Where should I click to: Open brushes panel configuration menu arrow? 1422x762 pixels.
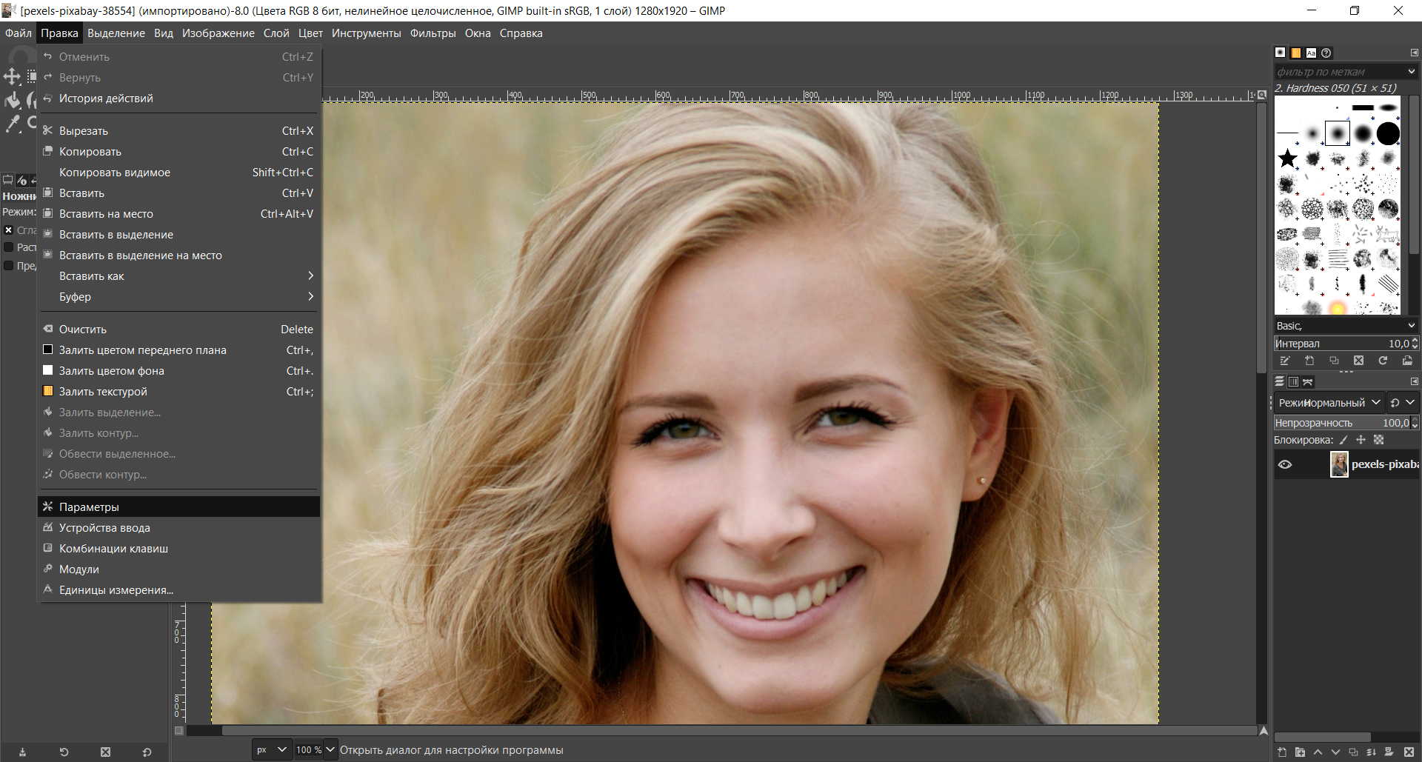(1414, 53)
